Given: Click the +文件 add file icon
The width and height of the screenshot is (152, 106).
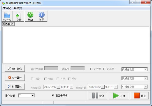Looking at the screenshot, I should point(18,16).
